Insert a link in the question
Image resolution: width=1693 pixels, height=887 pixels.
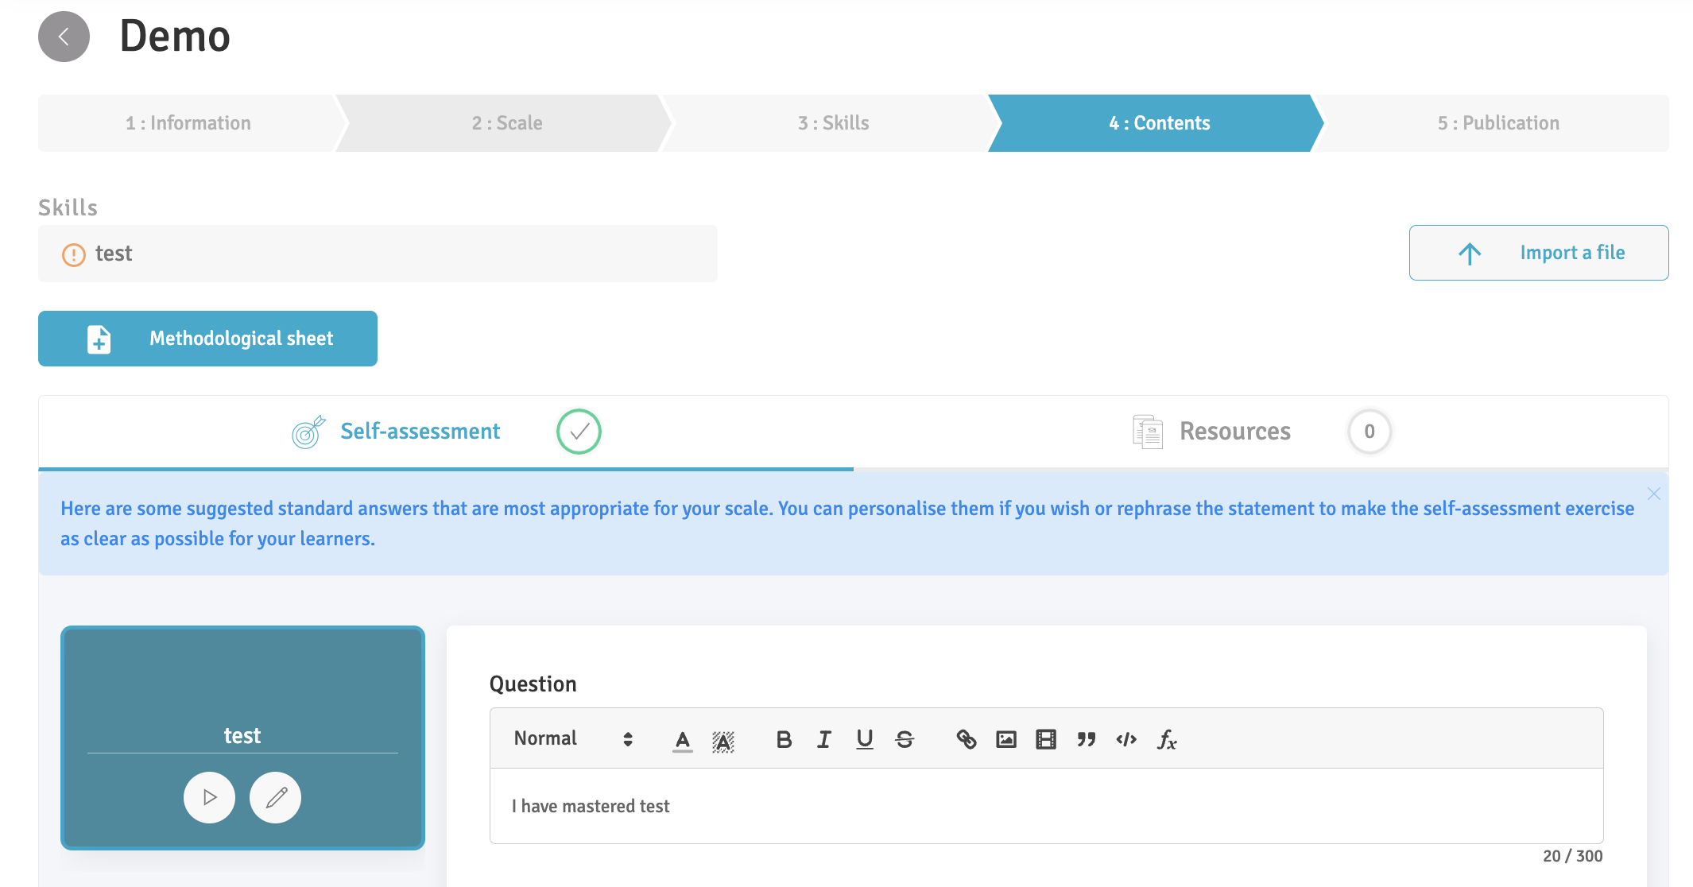[x=966, y=739]
